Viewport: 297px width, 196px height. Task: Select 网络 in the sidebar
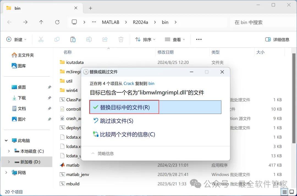(19, 173)
